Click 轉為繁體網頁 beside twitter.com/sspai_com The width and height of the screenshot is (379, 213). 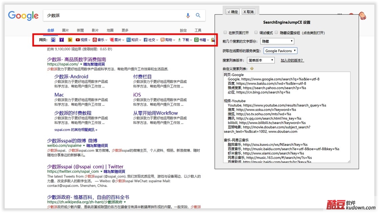tap(114, 171)
